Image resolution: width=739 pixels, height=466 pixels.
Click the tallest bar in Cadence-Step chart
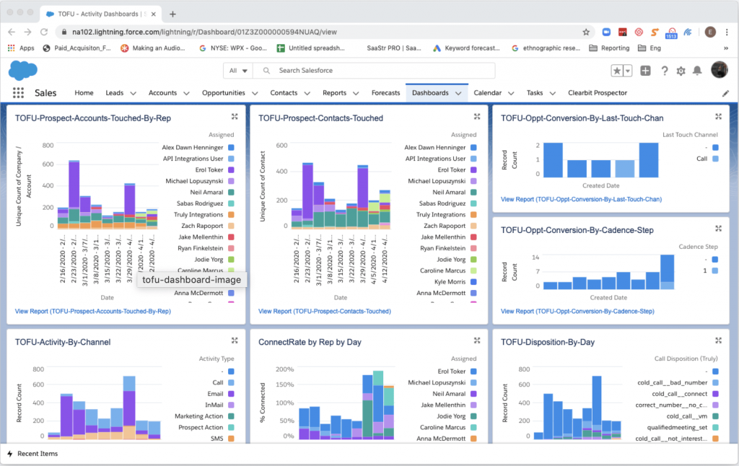[667, 271]
